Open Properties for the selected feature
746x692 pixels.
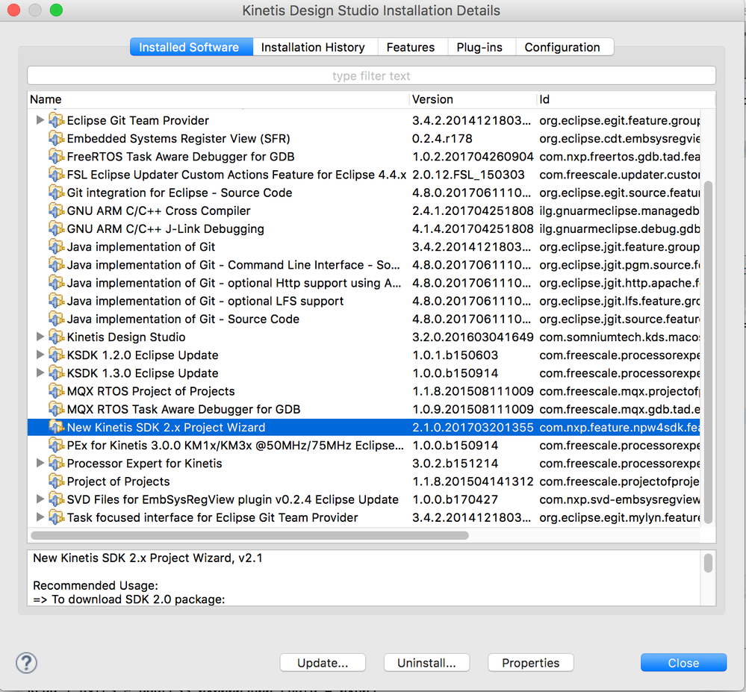[x=530, y=662]
